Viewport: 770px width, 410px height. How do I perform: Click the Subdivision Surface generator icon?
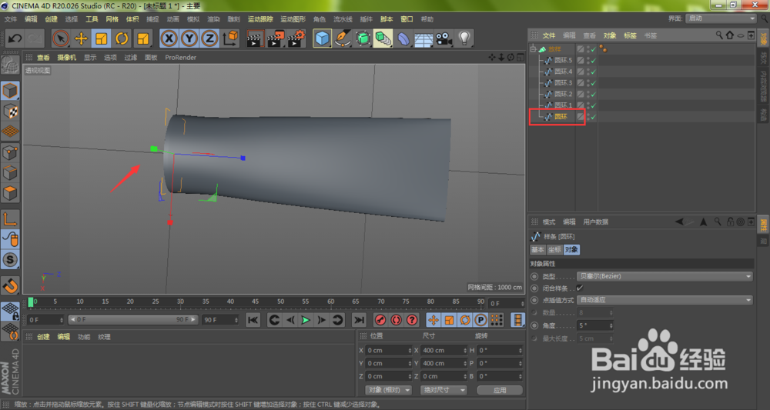point(363,38)
